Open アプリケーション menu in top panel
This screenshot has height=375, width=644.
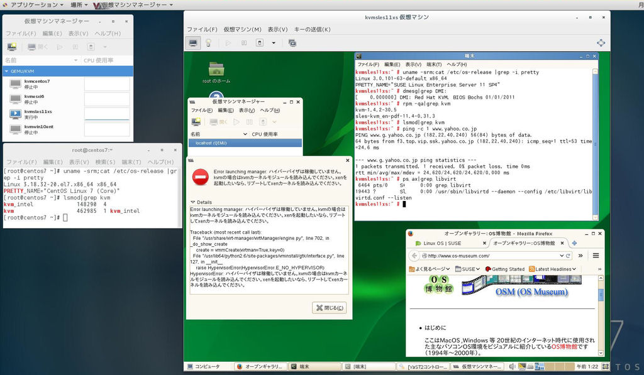[36, 5]
